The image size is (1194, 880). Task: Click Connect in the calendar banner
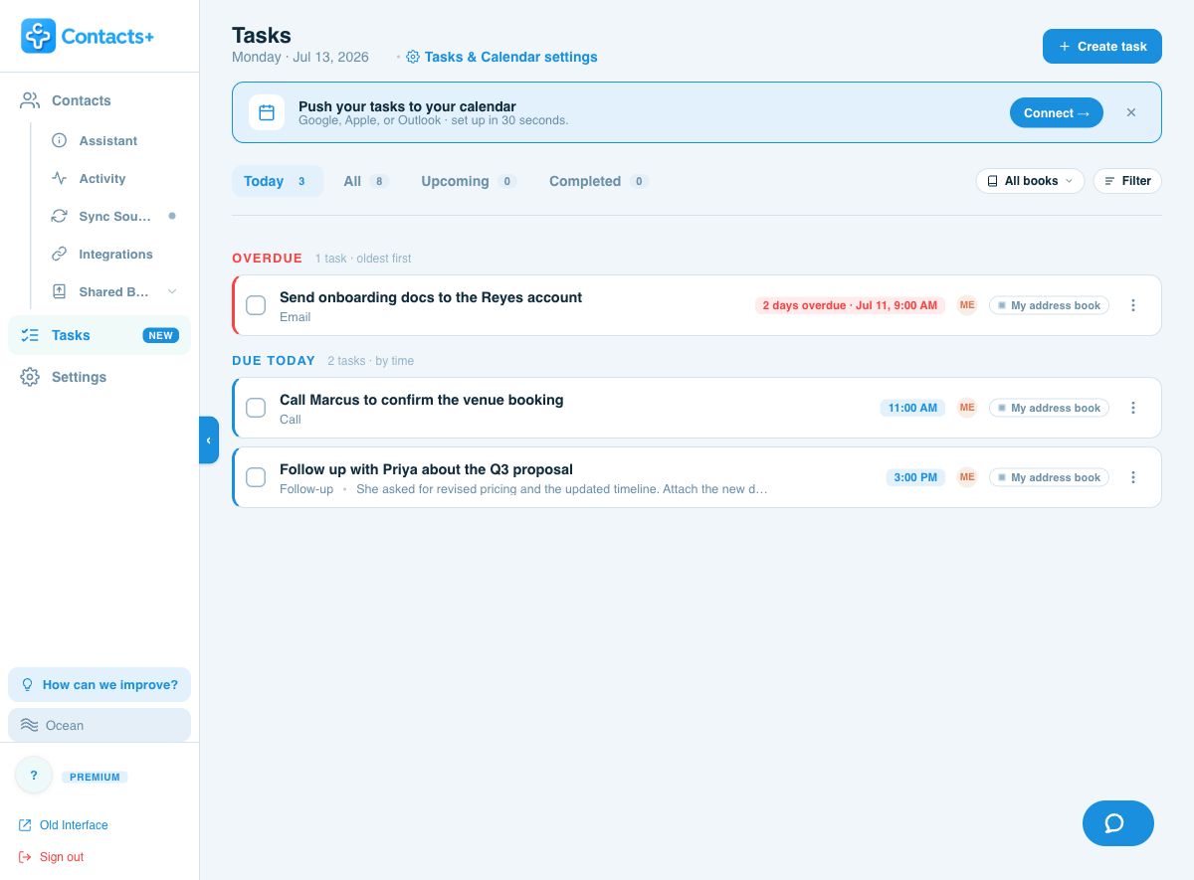click(x=1057, y=112)
